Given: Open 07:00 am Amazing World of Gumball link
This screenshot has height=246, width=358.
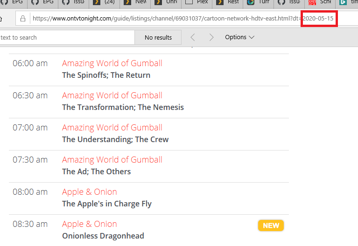Looking at the screenshot, I should click(112, 128).
